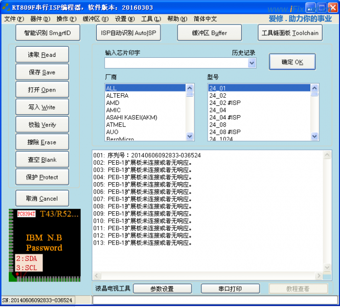Close the RT809F programmer window
Viewport: 340px width, 307px height.
(333, 8)
